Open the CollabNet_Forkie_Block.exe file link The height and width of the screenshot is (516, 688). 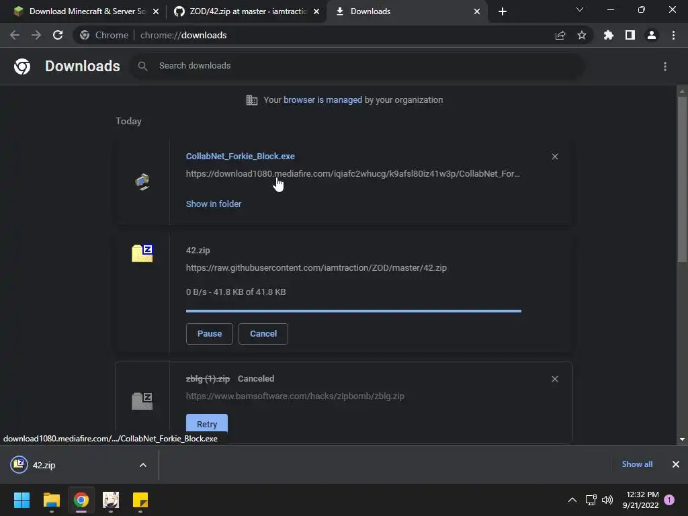coord(241,156)
